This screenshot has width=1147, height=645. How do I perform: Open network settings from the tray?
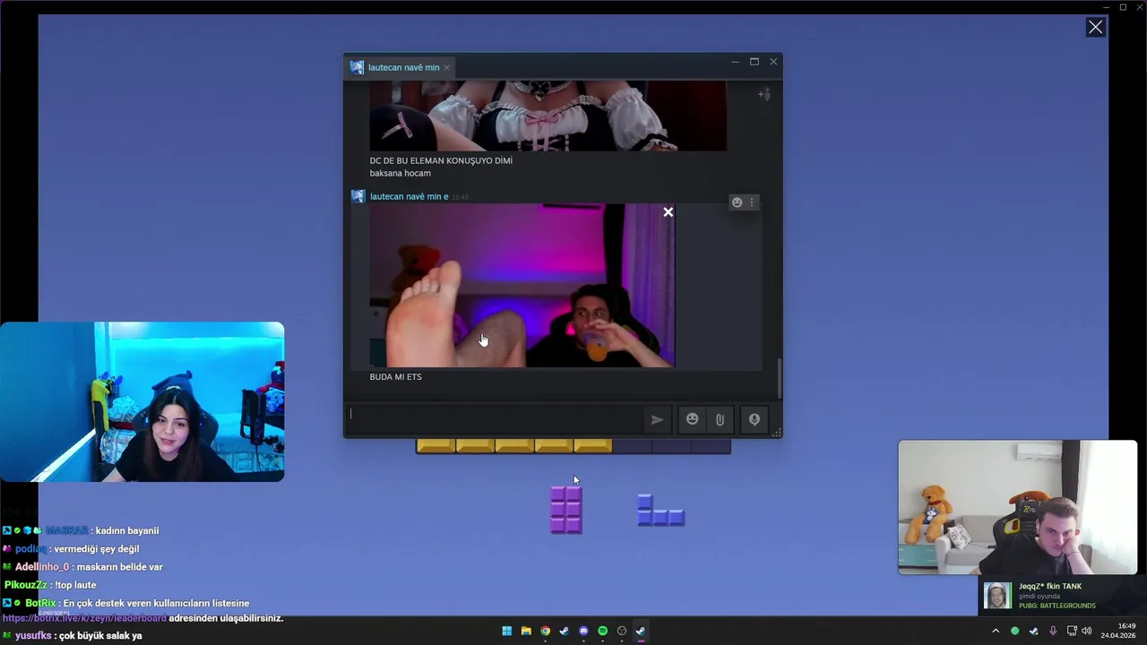1072,631
